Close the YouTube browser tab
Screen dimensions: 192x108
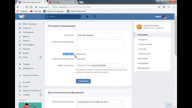pos(75,2)
